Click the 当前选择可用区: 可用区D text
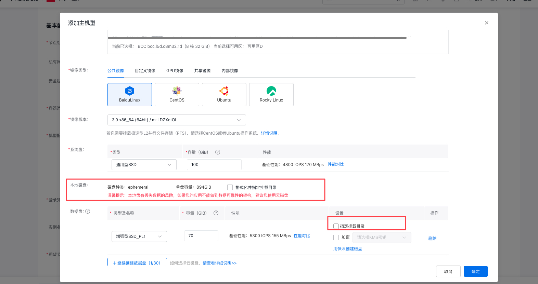Viewport: 538px width, 284px height. point(238,46)
